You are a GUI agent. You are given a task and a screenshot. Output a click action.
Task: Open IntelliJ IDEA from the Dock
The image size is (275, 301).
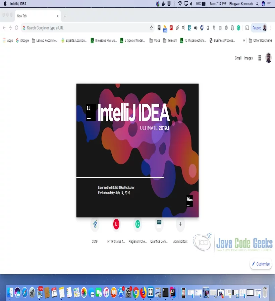click(173, 292)
